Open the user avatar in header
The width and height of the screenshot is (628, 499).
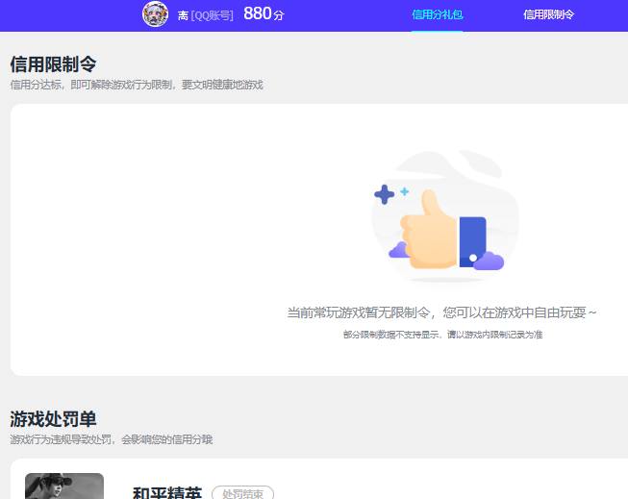click(x=156, y=14)
